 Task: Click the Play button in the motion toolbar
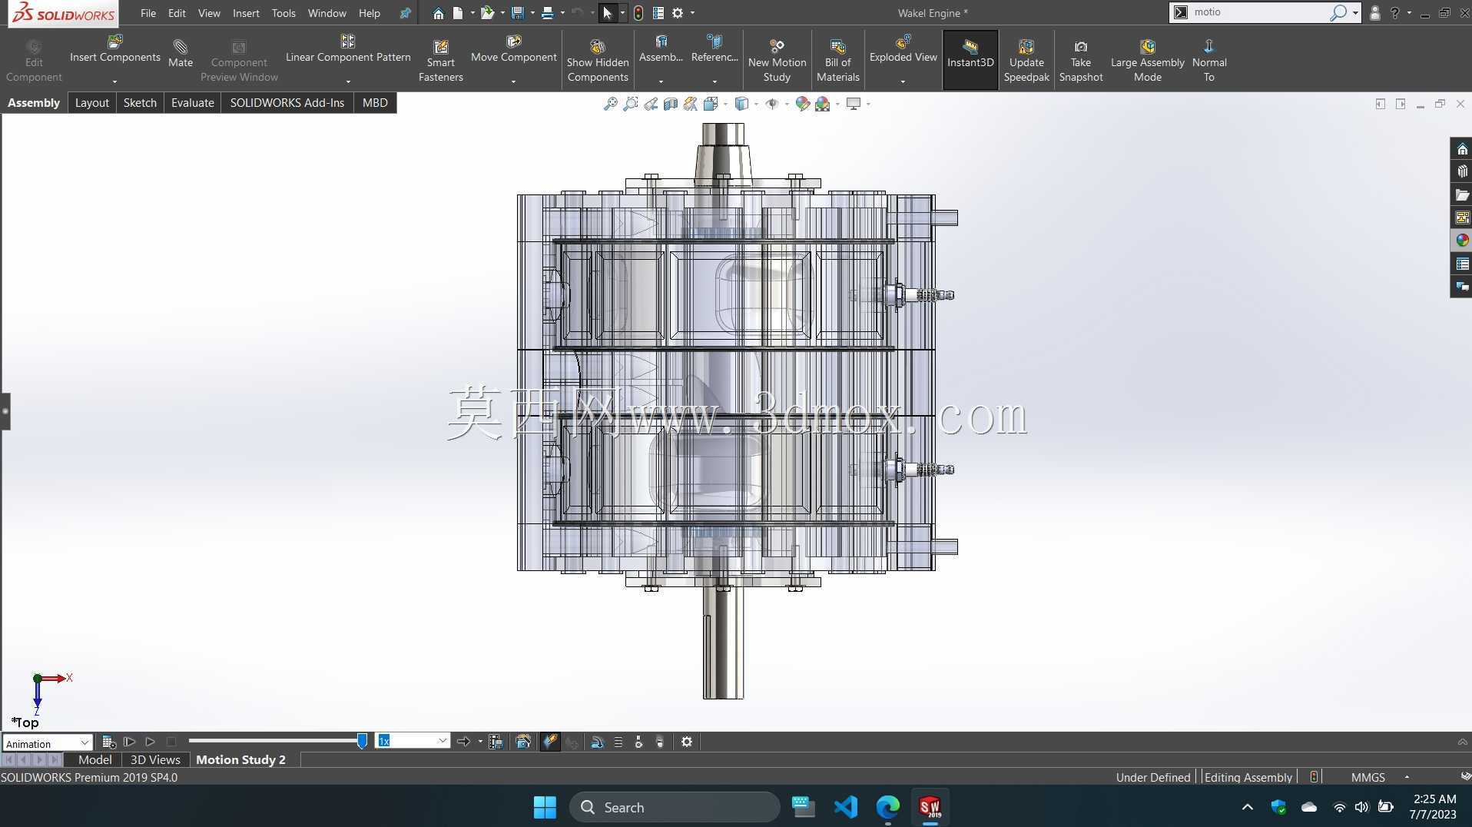pos(150,742)
